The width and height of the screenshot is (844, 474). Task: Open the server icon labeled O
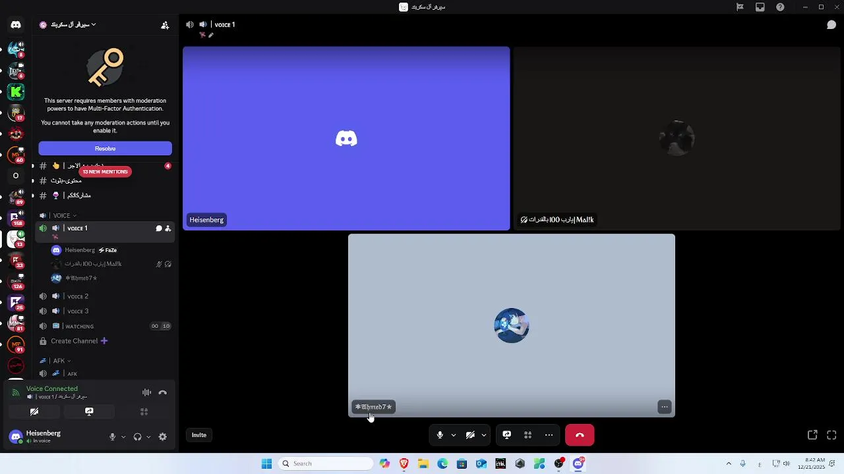pyautogui.click(x=16, y=176)
